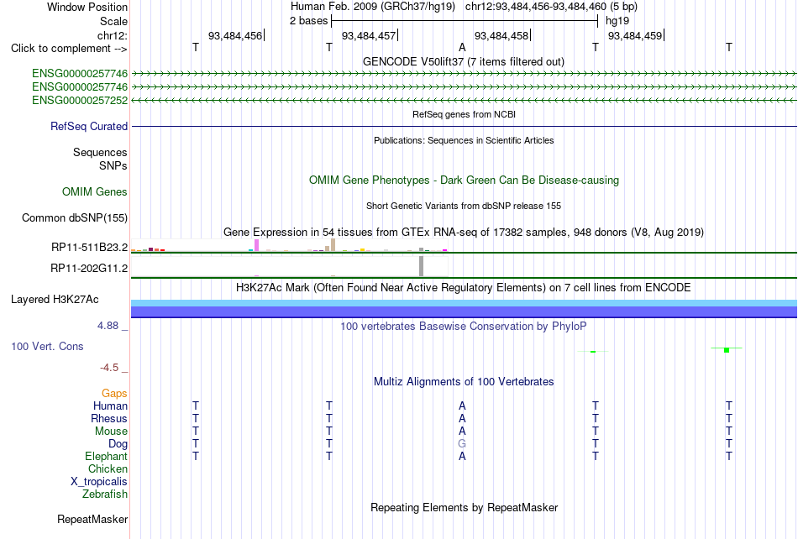The width and height of the screenshot is (798, 539).
Task: Click the RP11-202G11.2 expression bar chart
Action: click(289, 266)
